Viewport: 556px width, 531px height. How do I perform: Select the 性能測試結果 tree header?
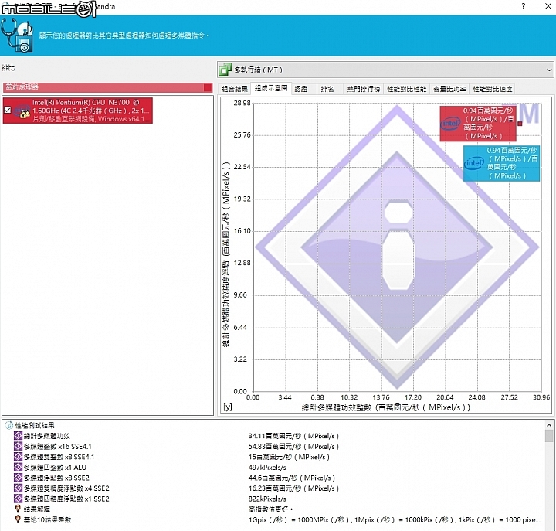click(x=35, y=425)
